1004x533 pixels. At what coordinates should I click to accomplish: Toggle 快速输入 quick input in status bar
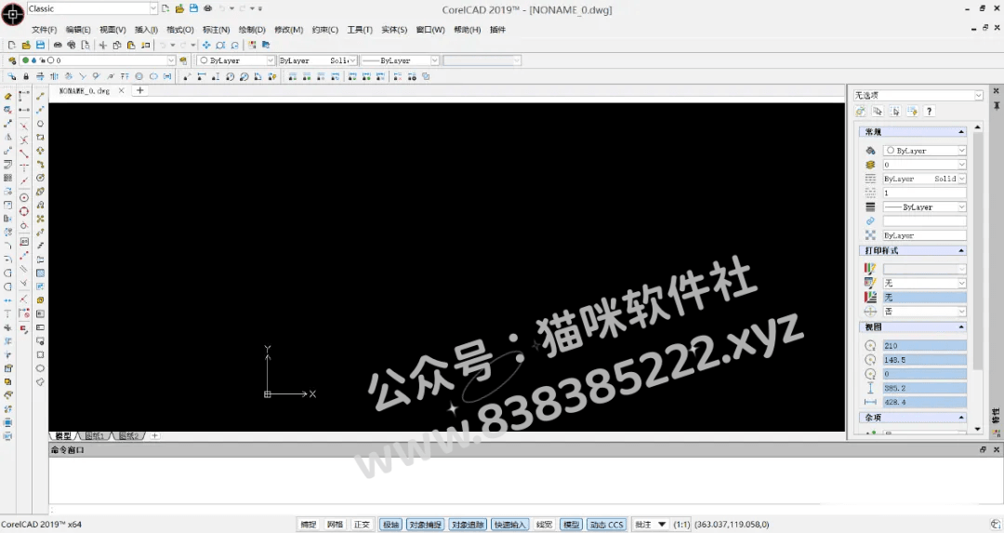(x=510, y=524)
